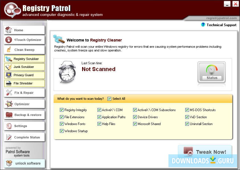Click the Technical Support help icon
Viewport: 240px width, 170px height.
pos(203,25)
